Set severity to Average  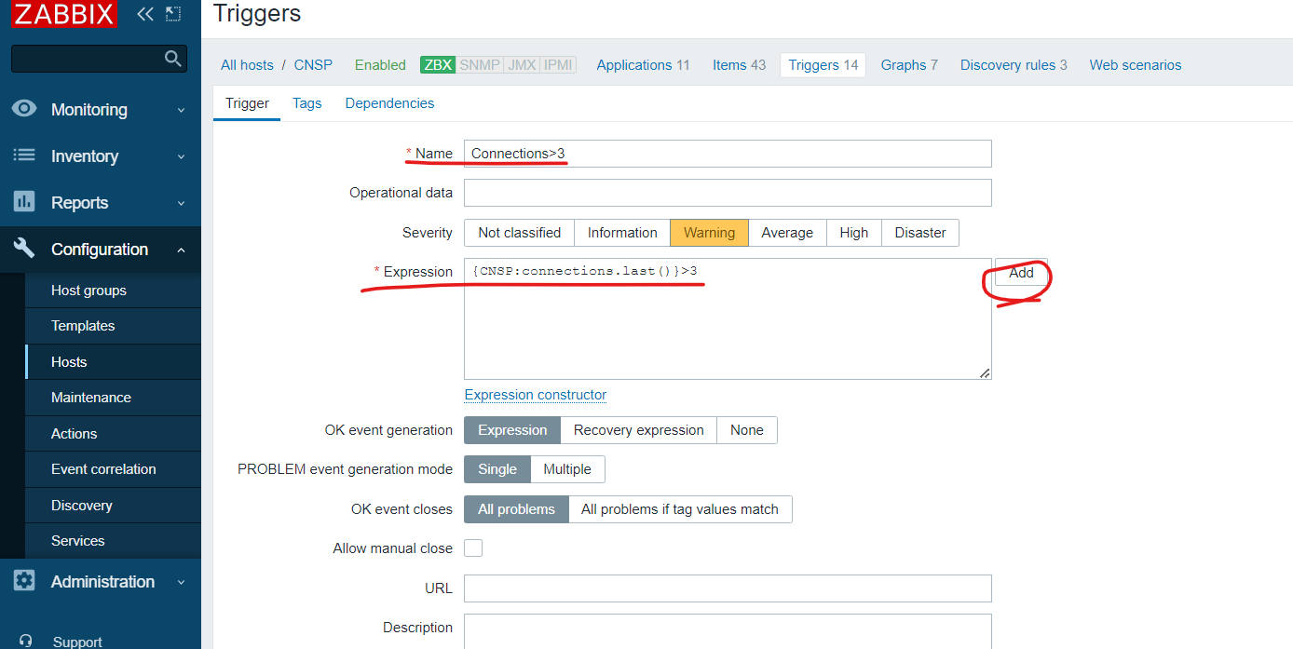pyautogui.click(x=787, y=233)
